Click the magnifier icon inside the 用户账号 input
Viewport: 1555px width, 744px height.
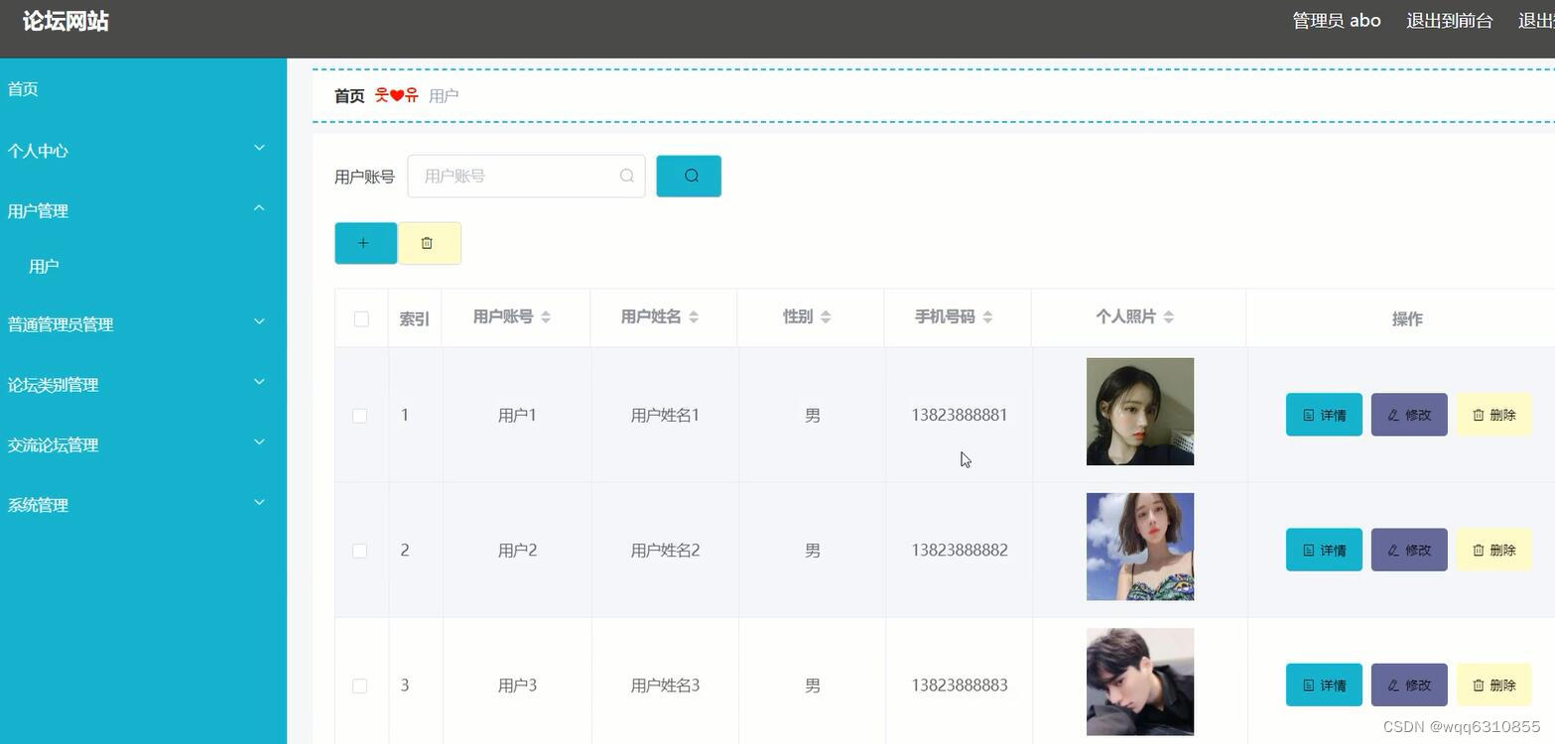(x=626, y=176)
